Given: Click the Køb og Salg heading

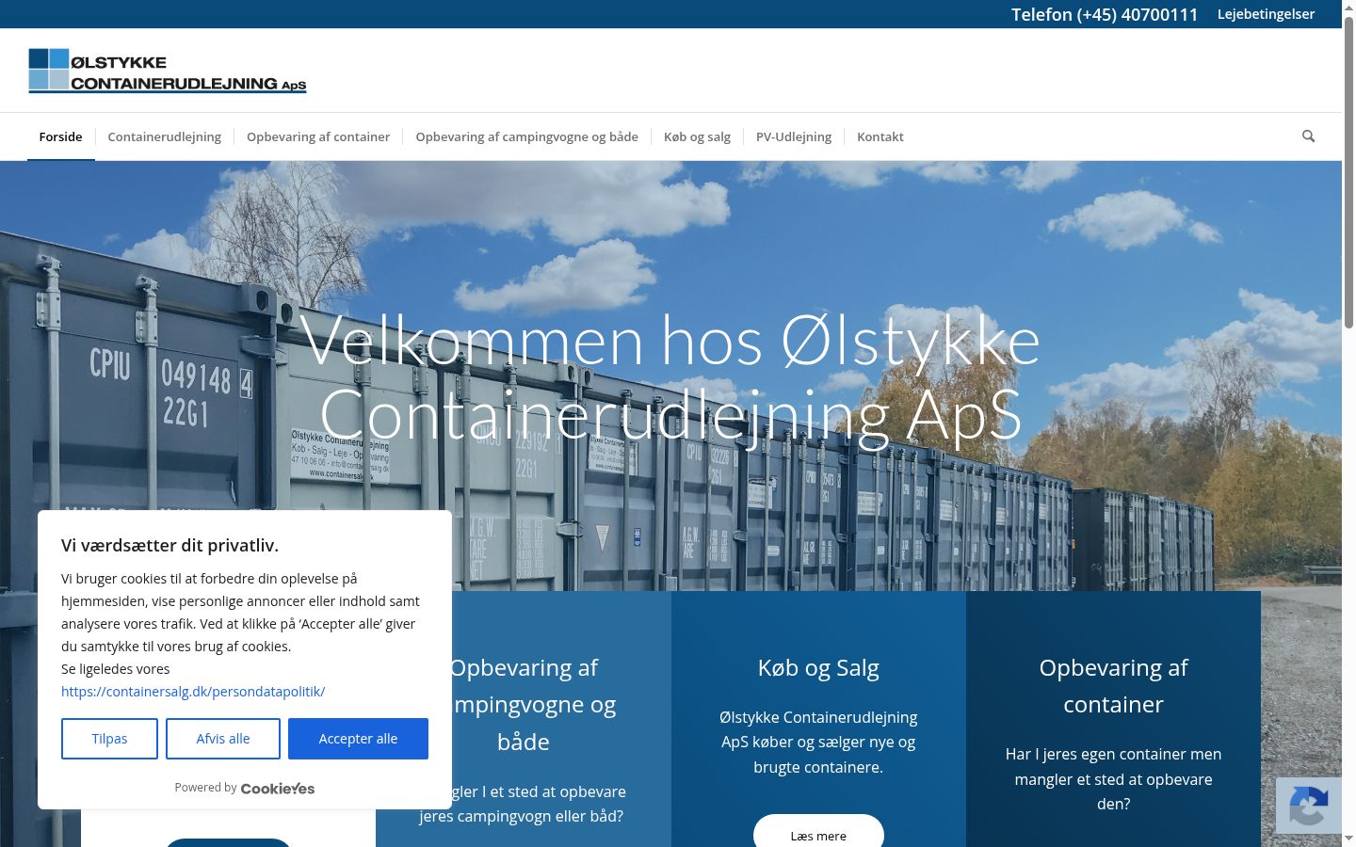Looking at the screenshot, I should [x=818, y=667].
